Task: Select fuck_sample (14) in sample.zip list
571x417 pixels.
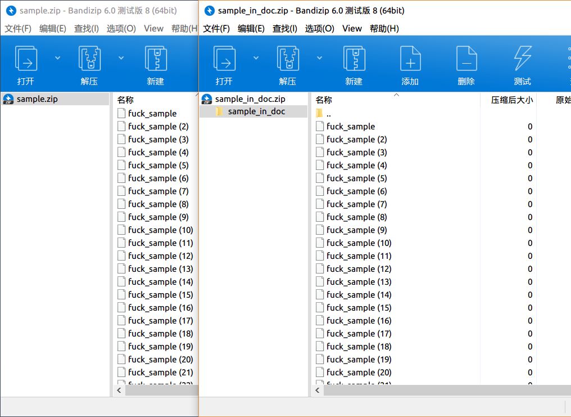Action: (160, 282)
